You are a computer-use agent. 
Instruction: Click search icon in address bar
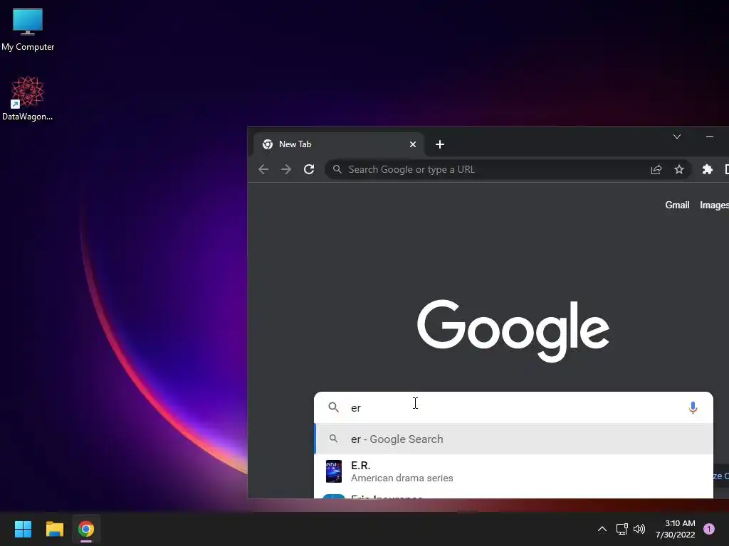tap(337, 169)
